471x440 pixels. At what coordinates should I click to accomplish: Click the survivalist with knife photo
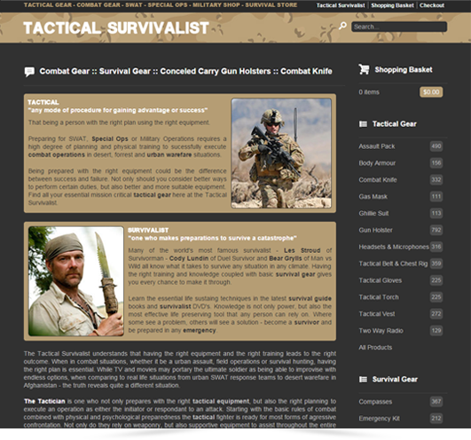pos(76,281)
